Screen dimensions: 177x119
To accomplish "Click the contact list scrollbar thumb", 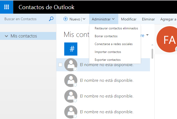I will coord(152,54).
